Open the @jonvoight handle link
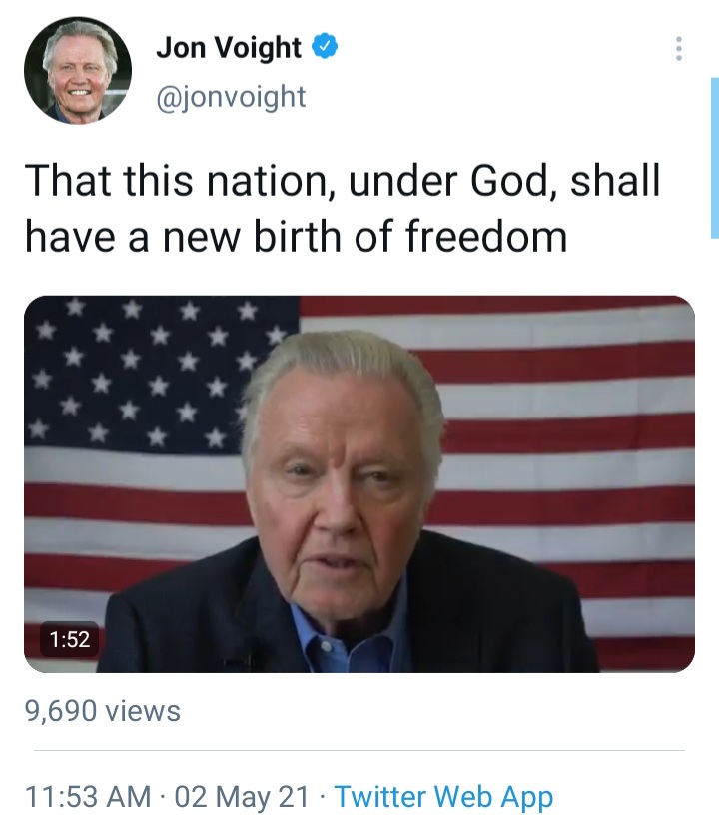The image size is (719, 835). click(x=231, y=97)
